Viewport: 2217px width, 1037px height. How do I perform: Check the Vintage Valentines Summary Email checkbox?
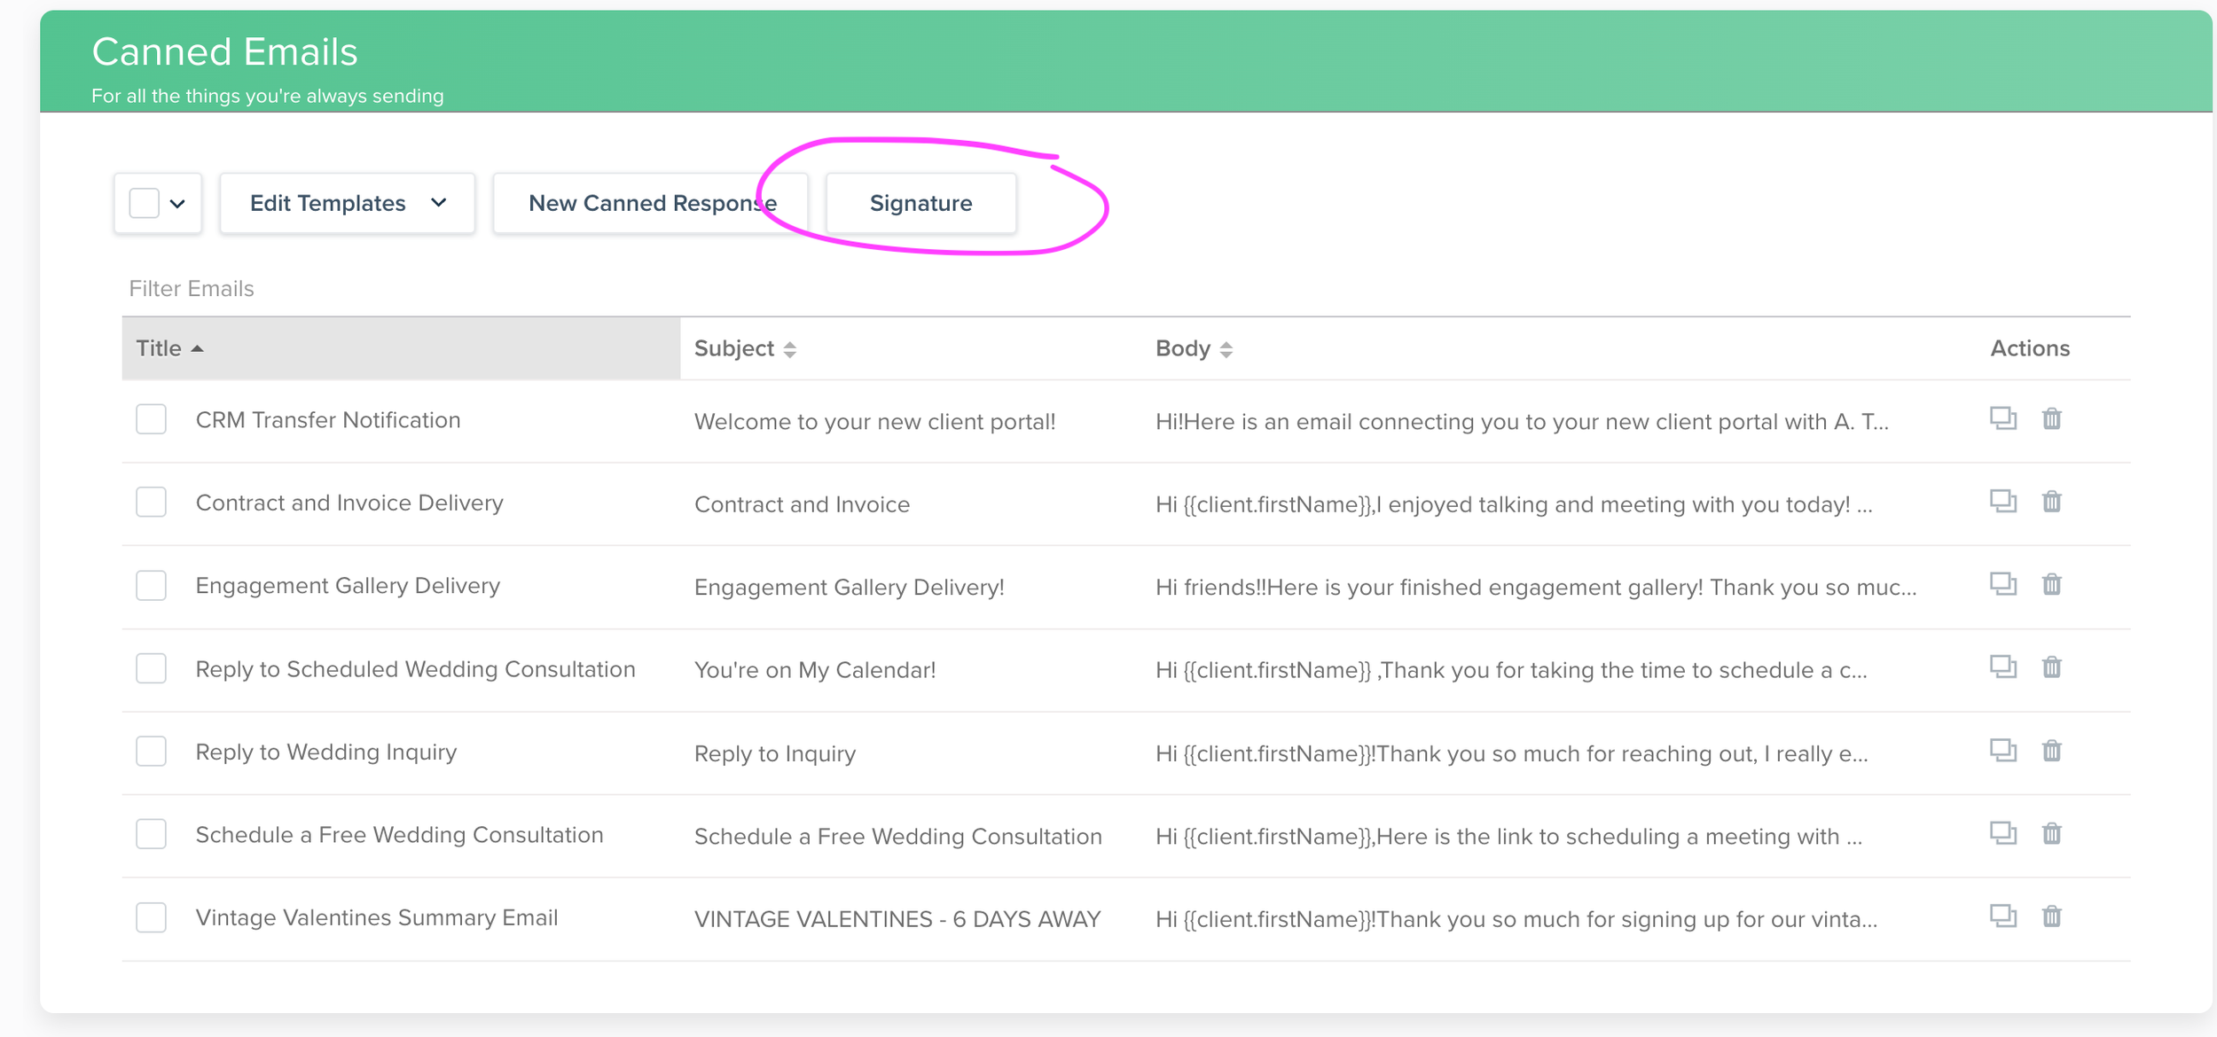[x=152, y=917]
